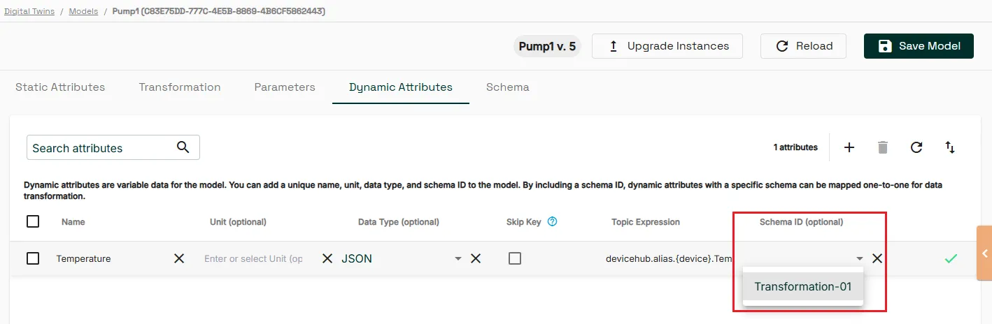This screenshot has height=324, width=992.
Task: Click the Skip Key column header text
Action: [x=524, y=222]
